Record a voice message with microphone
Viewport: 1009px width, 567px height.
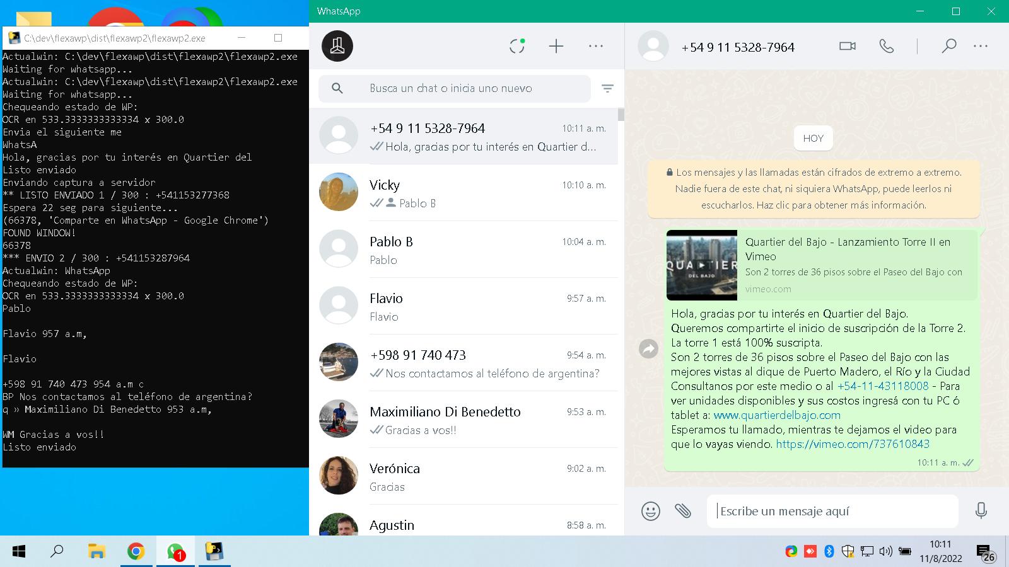pos(981,510)
